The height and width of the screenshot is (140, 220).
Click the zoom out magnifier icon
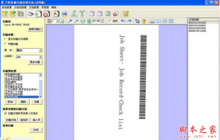pos(76,21)
